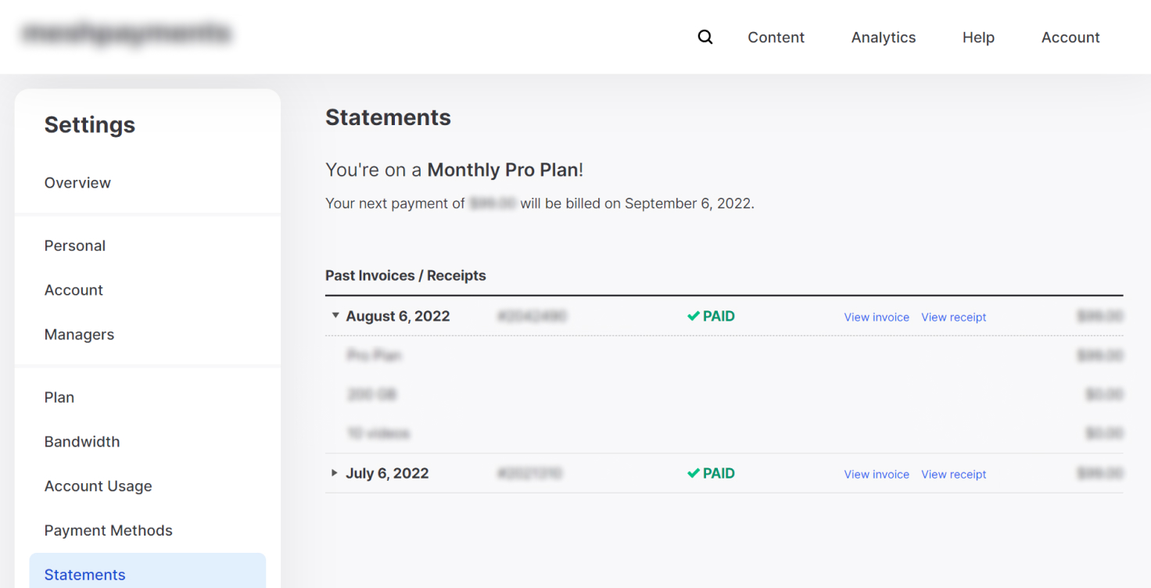Screen dimensions: 1151x588
Task: View receipt for July 6, 2022
Action: [953, 475]
